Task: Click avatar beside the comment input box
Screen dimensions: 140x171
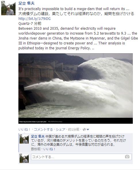Action: (24, 158)
